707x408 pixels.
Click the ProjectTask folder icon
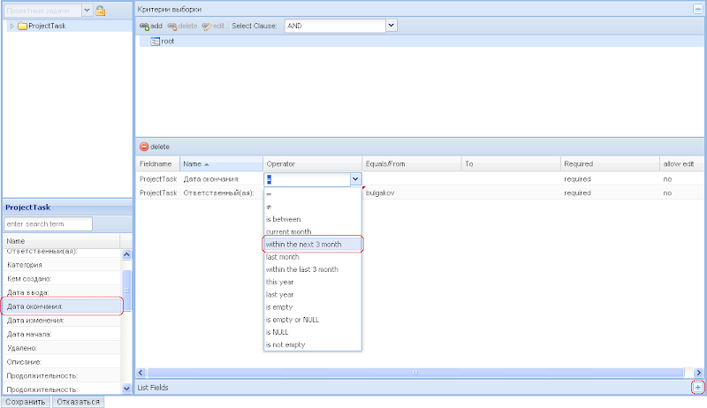pos(22,26)
